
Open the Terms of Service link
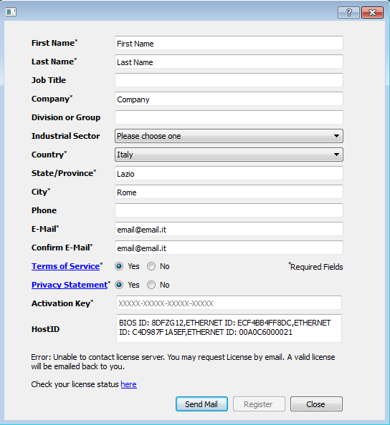[65, 266]
